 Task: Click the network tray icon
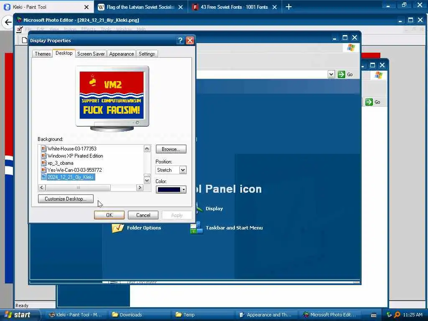click(x=389, y=315)
